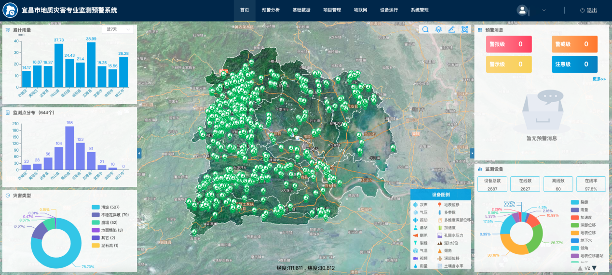This screenshot has height=275, width=612.
Task: Click the 视频 camera icon in legend
Action: (415, 258)
